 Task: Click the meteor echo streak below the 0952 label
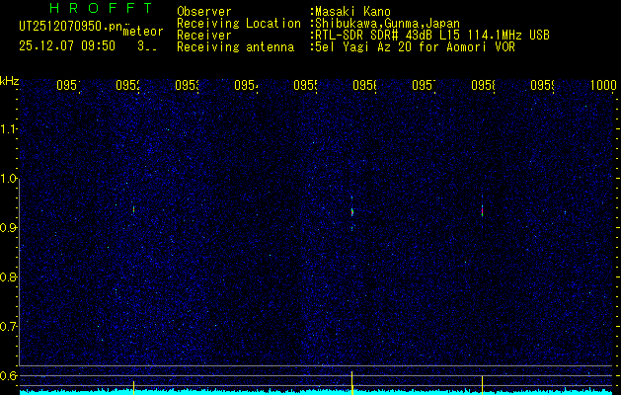(x=134, y=209)
